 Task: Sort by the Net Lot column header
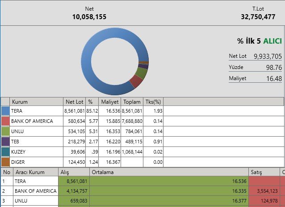[74, 102]
